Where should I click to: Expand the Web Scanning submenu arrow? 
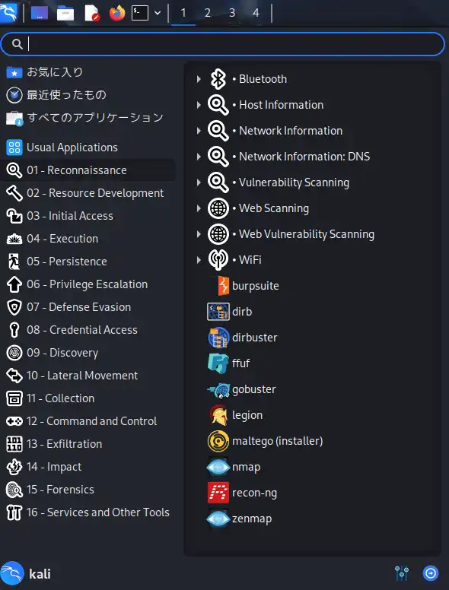point(199,208)
